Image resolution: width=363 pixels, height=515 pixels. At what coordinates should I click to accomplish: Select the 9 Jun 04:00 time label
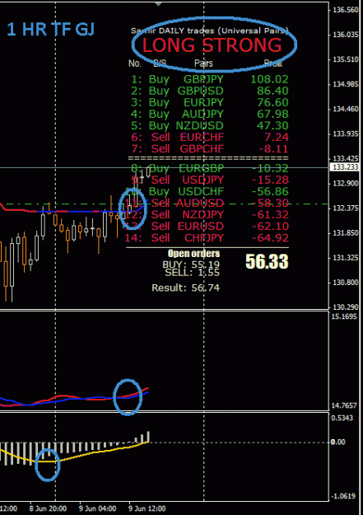tap(97, 508)
